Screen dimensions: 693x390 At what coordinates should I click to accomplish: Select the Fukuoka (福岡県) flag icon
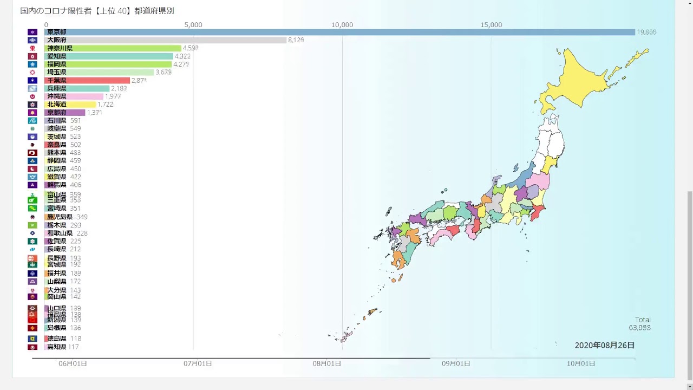click(32, 64)
